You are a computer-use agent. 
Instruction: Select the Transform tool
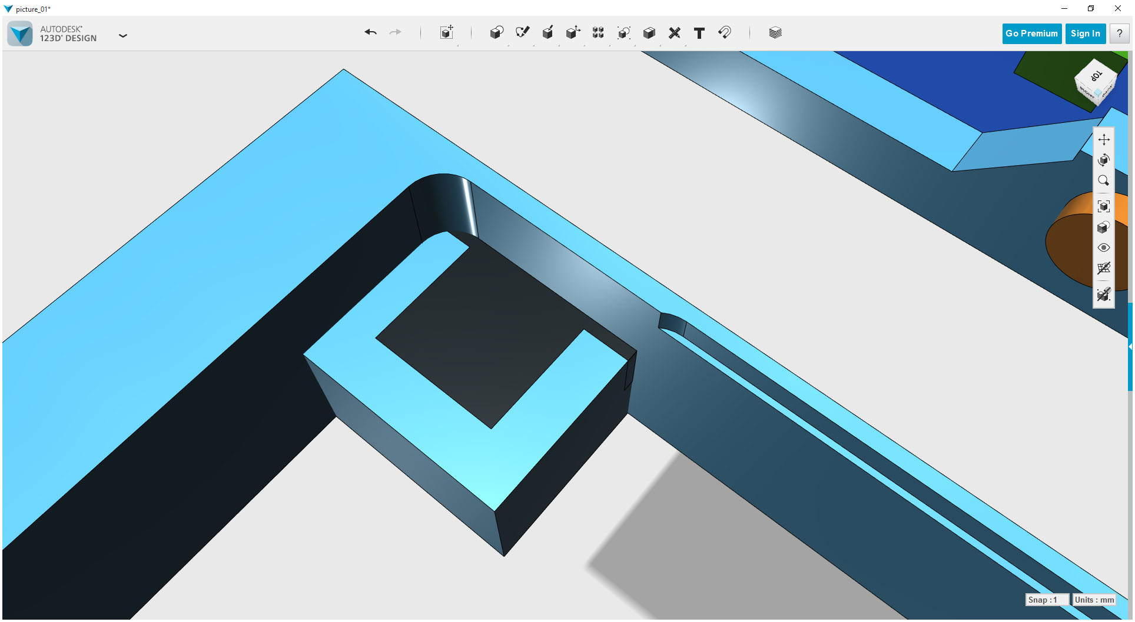pos(573,33)
